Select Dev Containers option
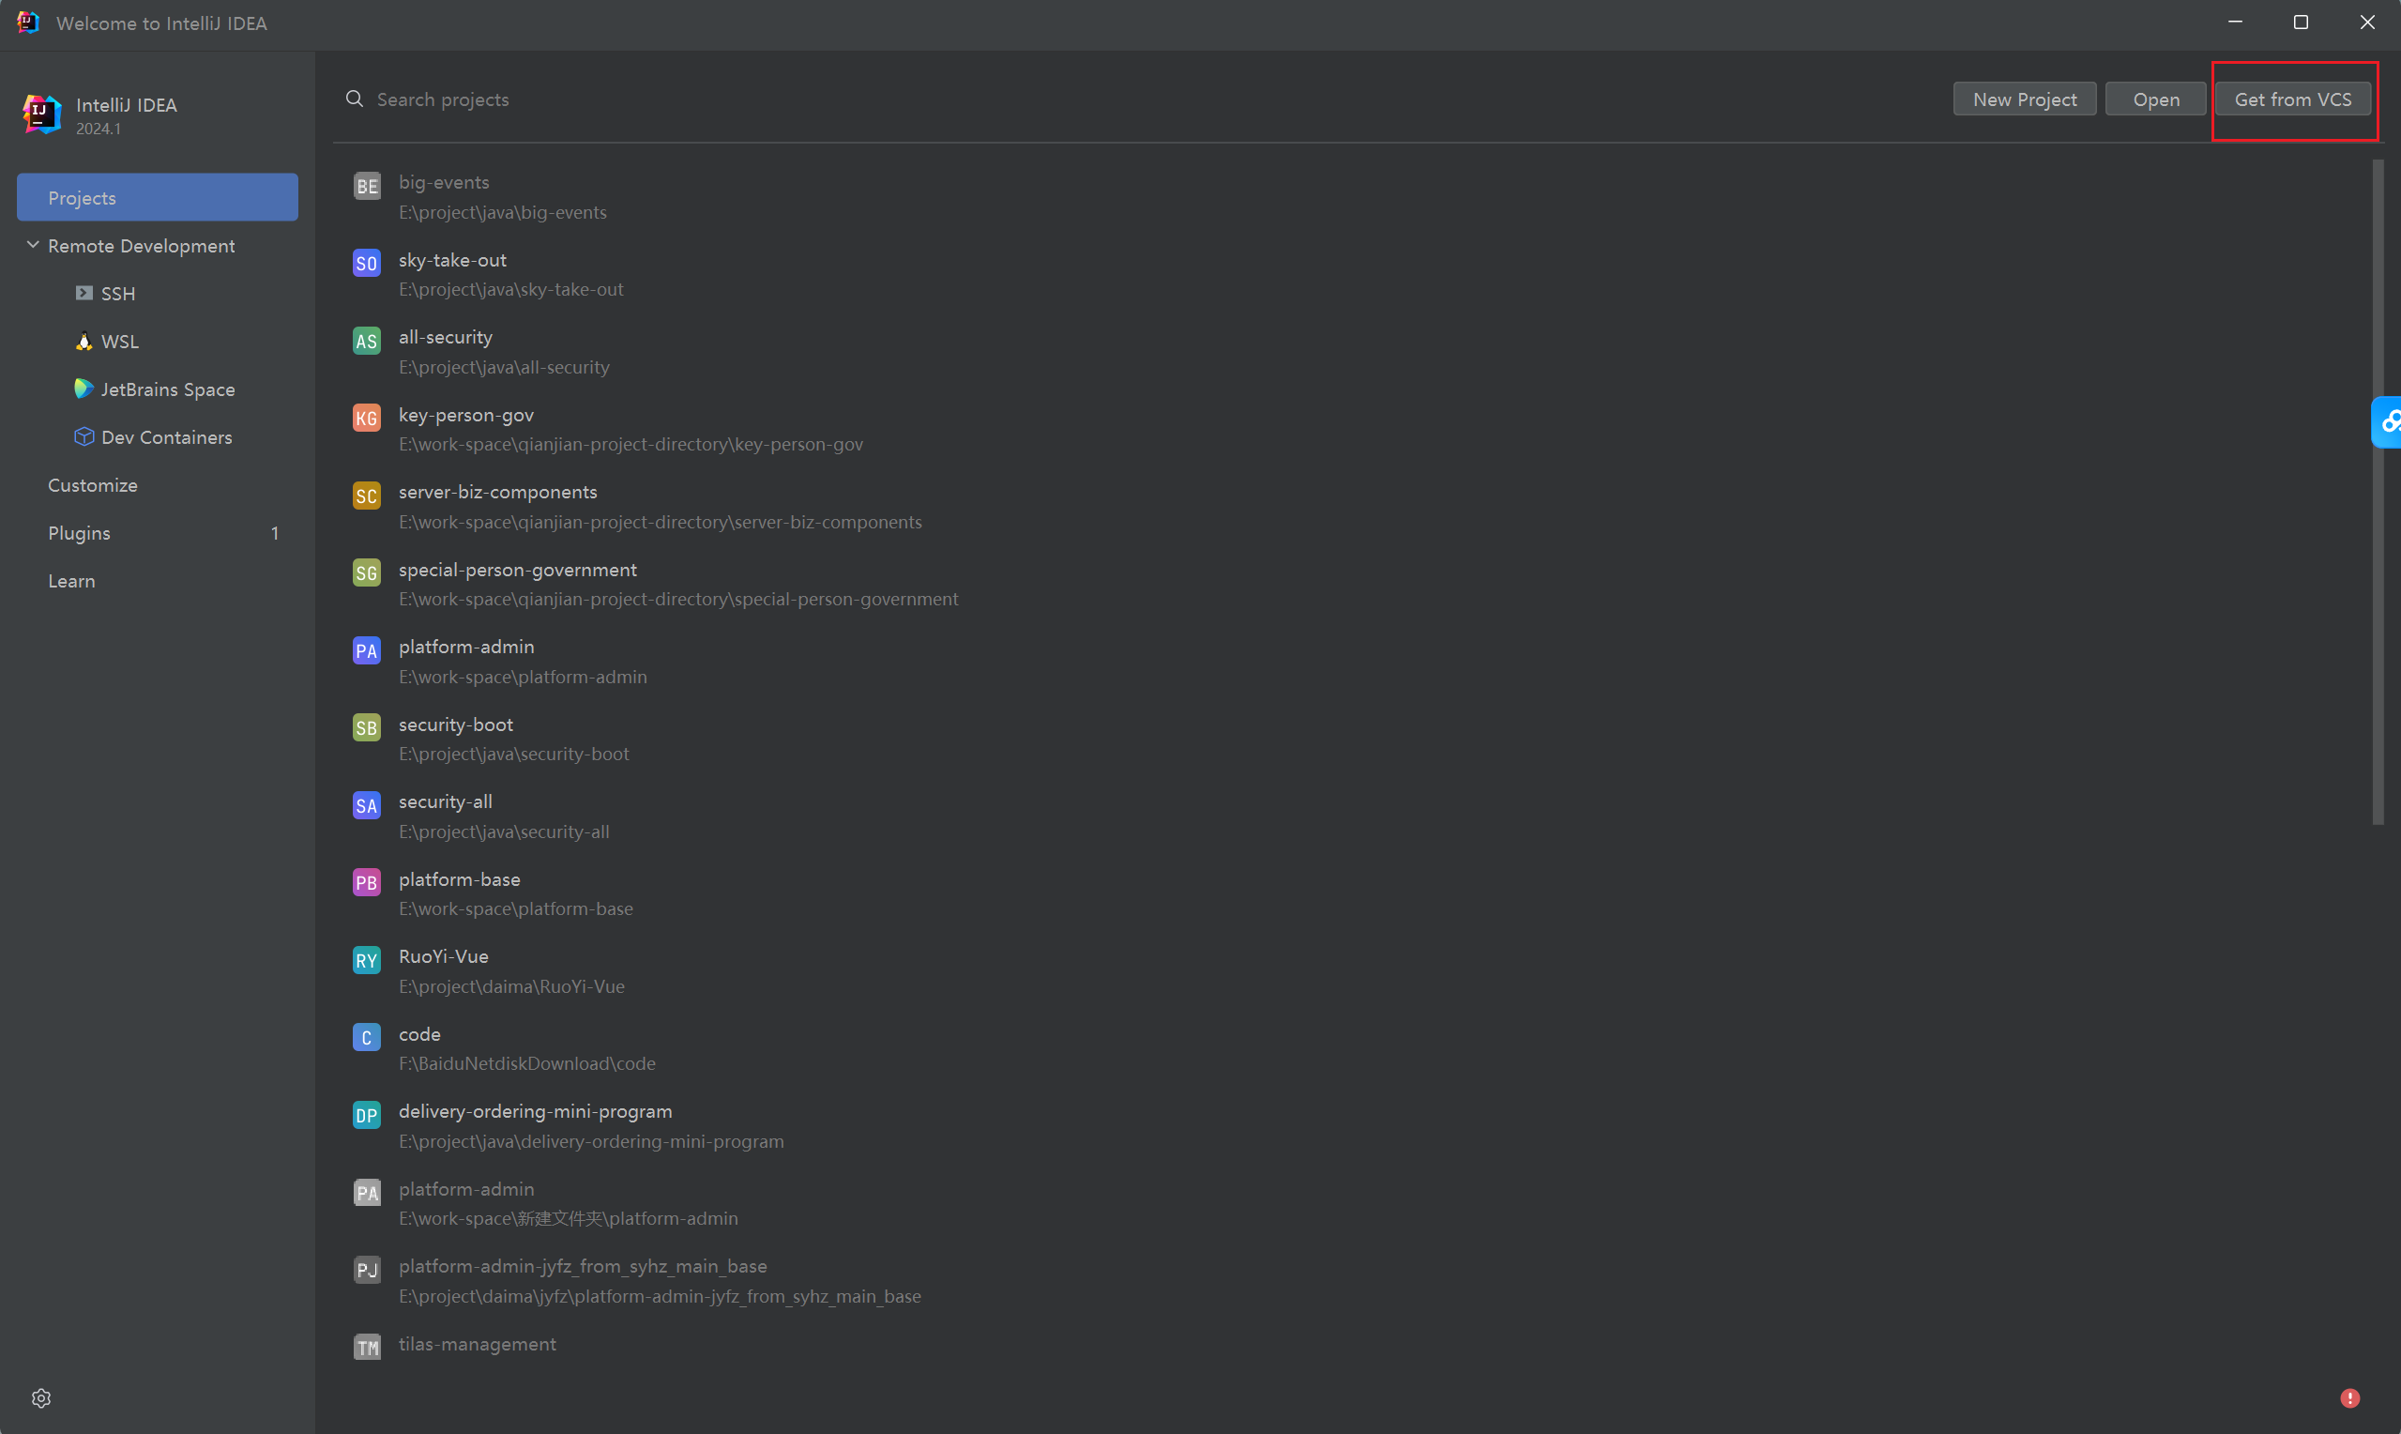Screen dimensions: 2401x1434 coord(158,436)
